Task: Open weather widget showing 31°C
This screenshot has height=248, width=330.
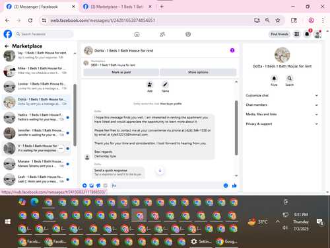Action: tap(257, 222)
